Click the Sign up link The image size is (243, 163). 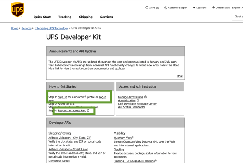(62, 97)
